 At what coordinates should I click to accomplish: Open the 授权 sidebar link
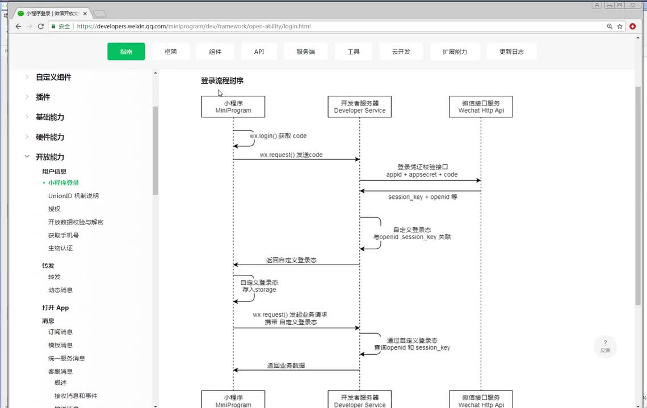tap(54, 209)
